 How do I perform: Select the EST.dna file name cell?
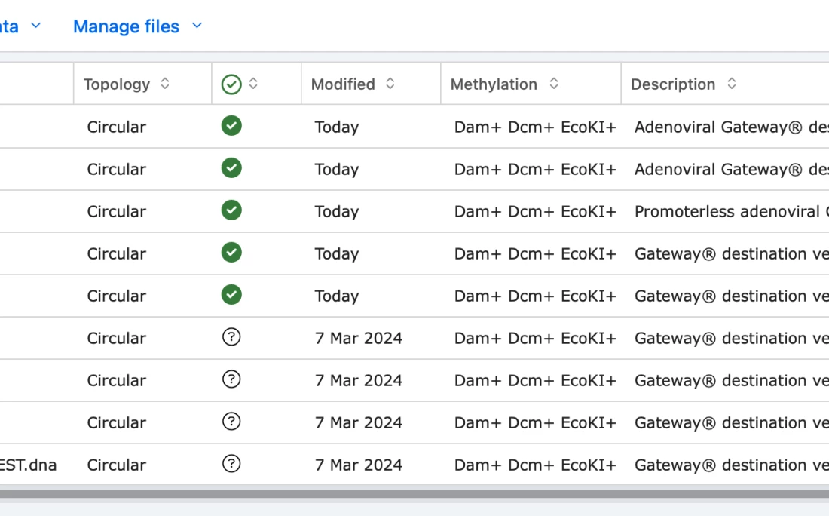(29, 465)
